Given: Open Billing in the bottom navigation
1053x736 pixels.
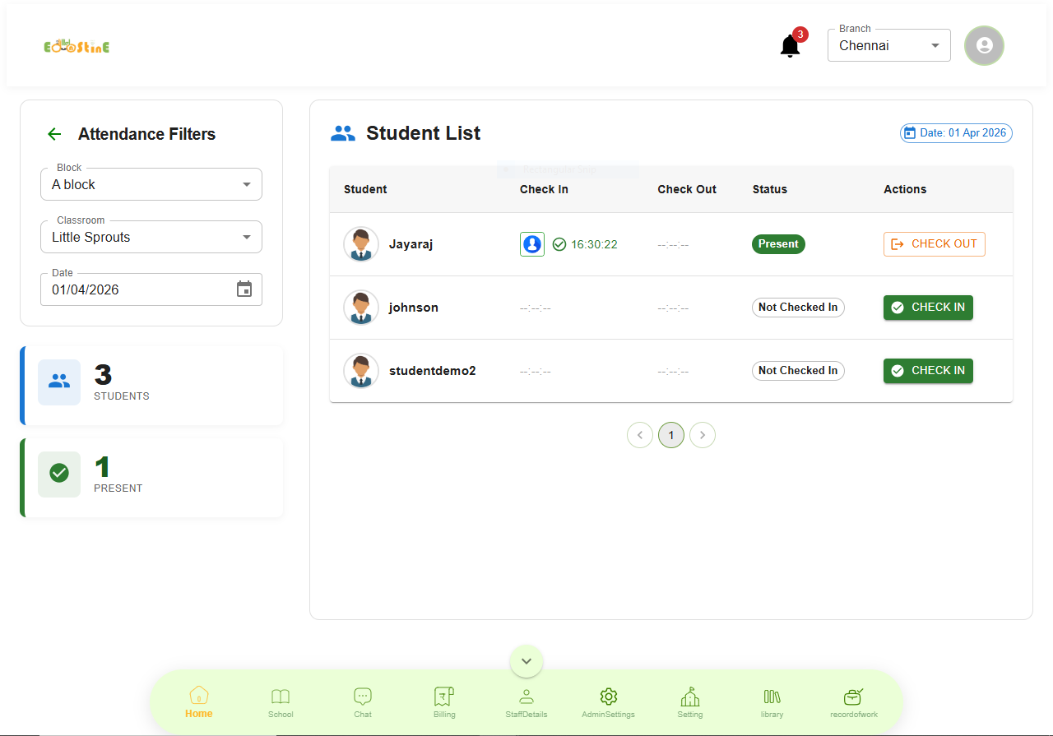Looking at the screenshot, I should pos(444,703).
